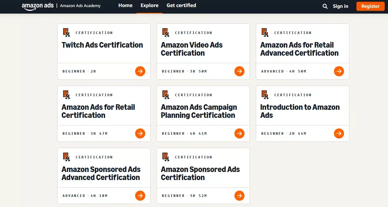Click the Amazon Ads logo
Screen dimensions: 388x207
[x=38, y=6]
